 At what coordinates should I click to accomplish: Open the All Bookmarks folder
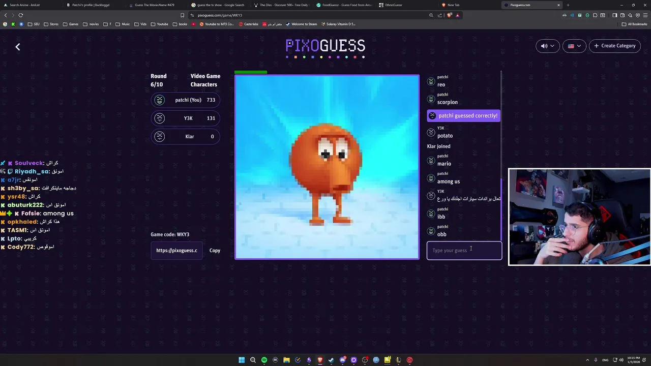[635, 24]
